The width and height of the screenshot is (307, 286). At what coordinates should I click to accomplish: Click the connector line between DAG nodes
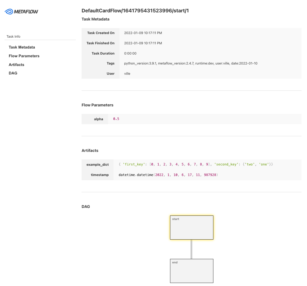191,249
